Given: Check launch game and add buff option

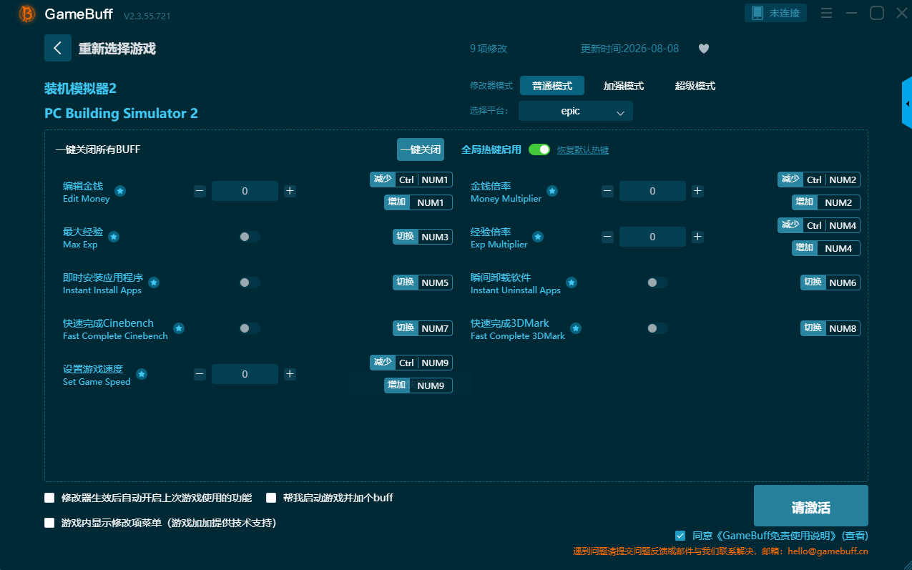Looking at the screenshot, I should coord(271,498).
